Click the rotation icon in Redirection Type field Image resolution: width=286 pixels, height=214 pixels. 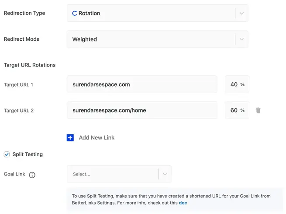pyautogui.click(x=75, y=14)
